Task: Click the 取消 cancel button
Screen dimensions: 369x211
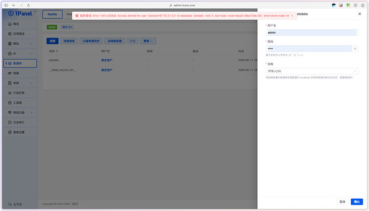Action: 342,202
